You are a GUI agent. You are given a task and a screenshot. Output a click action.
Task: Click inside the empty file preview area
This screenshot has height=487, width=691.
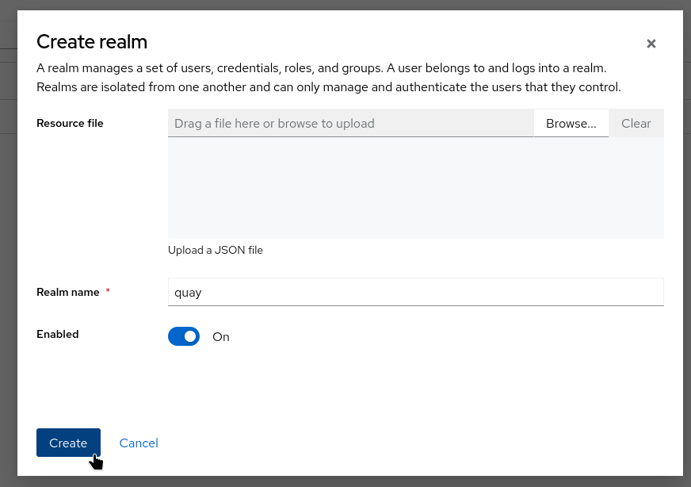point(415,188)
